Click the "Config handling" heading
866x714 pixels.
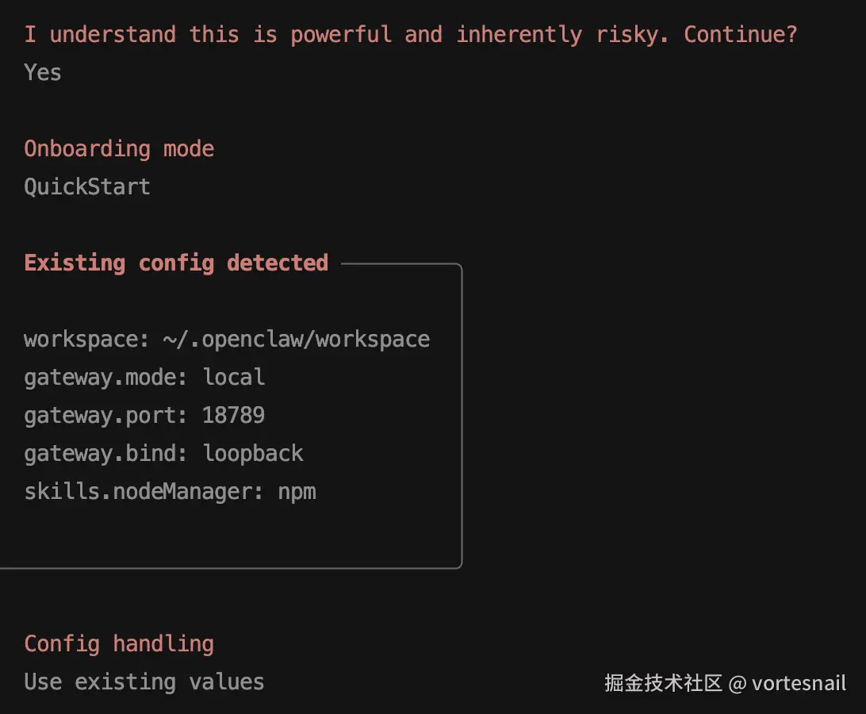tap(119, 643)
